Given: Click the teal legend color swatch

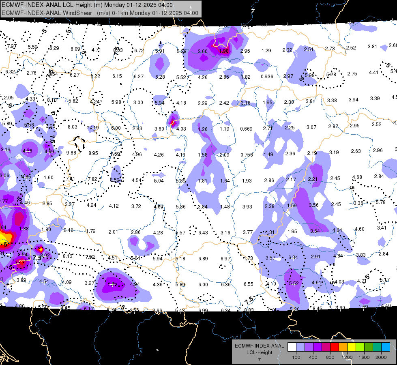Looking at the screenshot, I should [x=377, y=347].
